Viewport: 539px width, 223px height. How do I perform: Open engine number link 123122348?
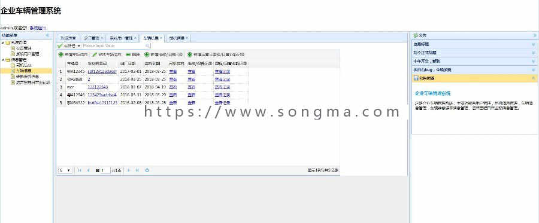tap(98, 87)
